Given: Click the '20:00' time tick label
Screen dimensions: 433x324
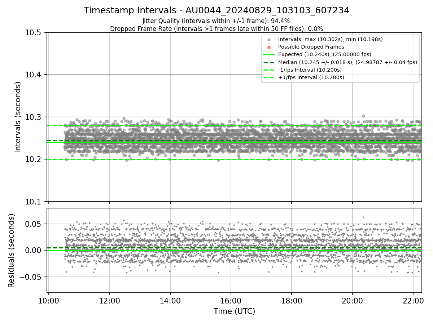Looking at the screenshot, I should click(353, 300).
